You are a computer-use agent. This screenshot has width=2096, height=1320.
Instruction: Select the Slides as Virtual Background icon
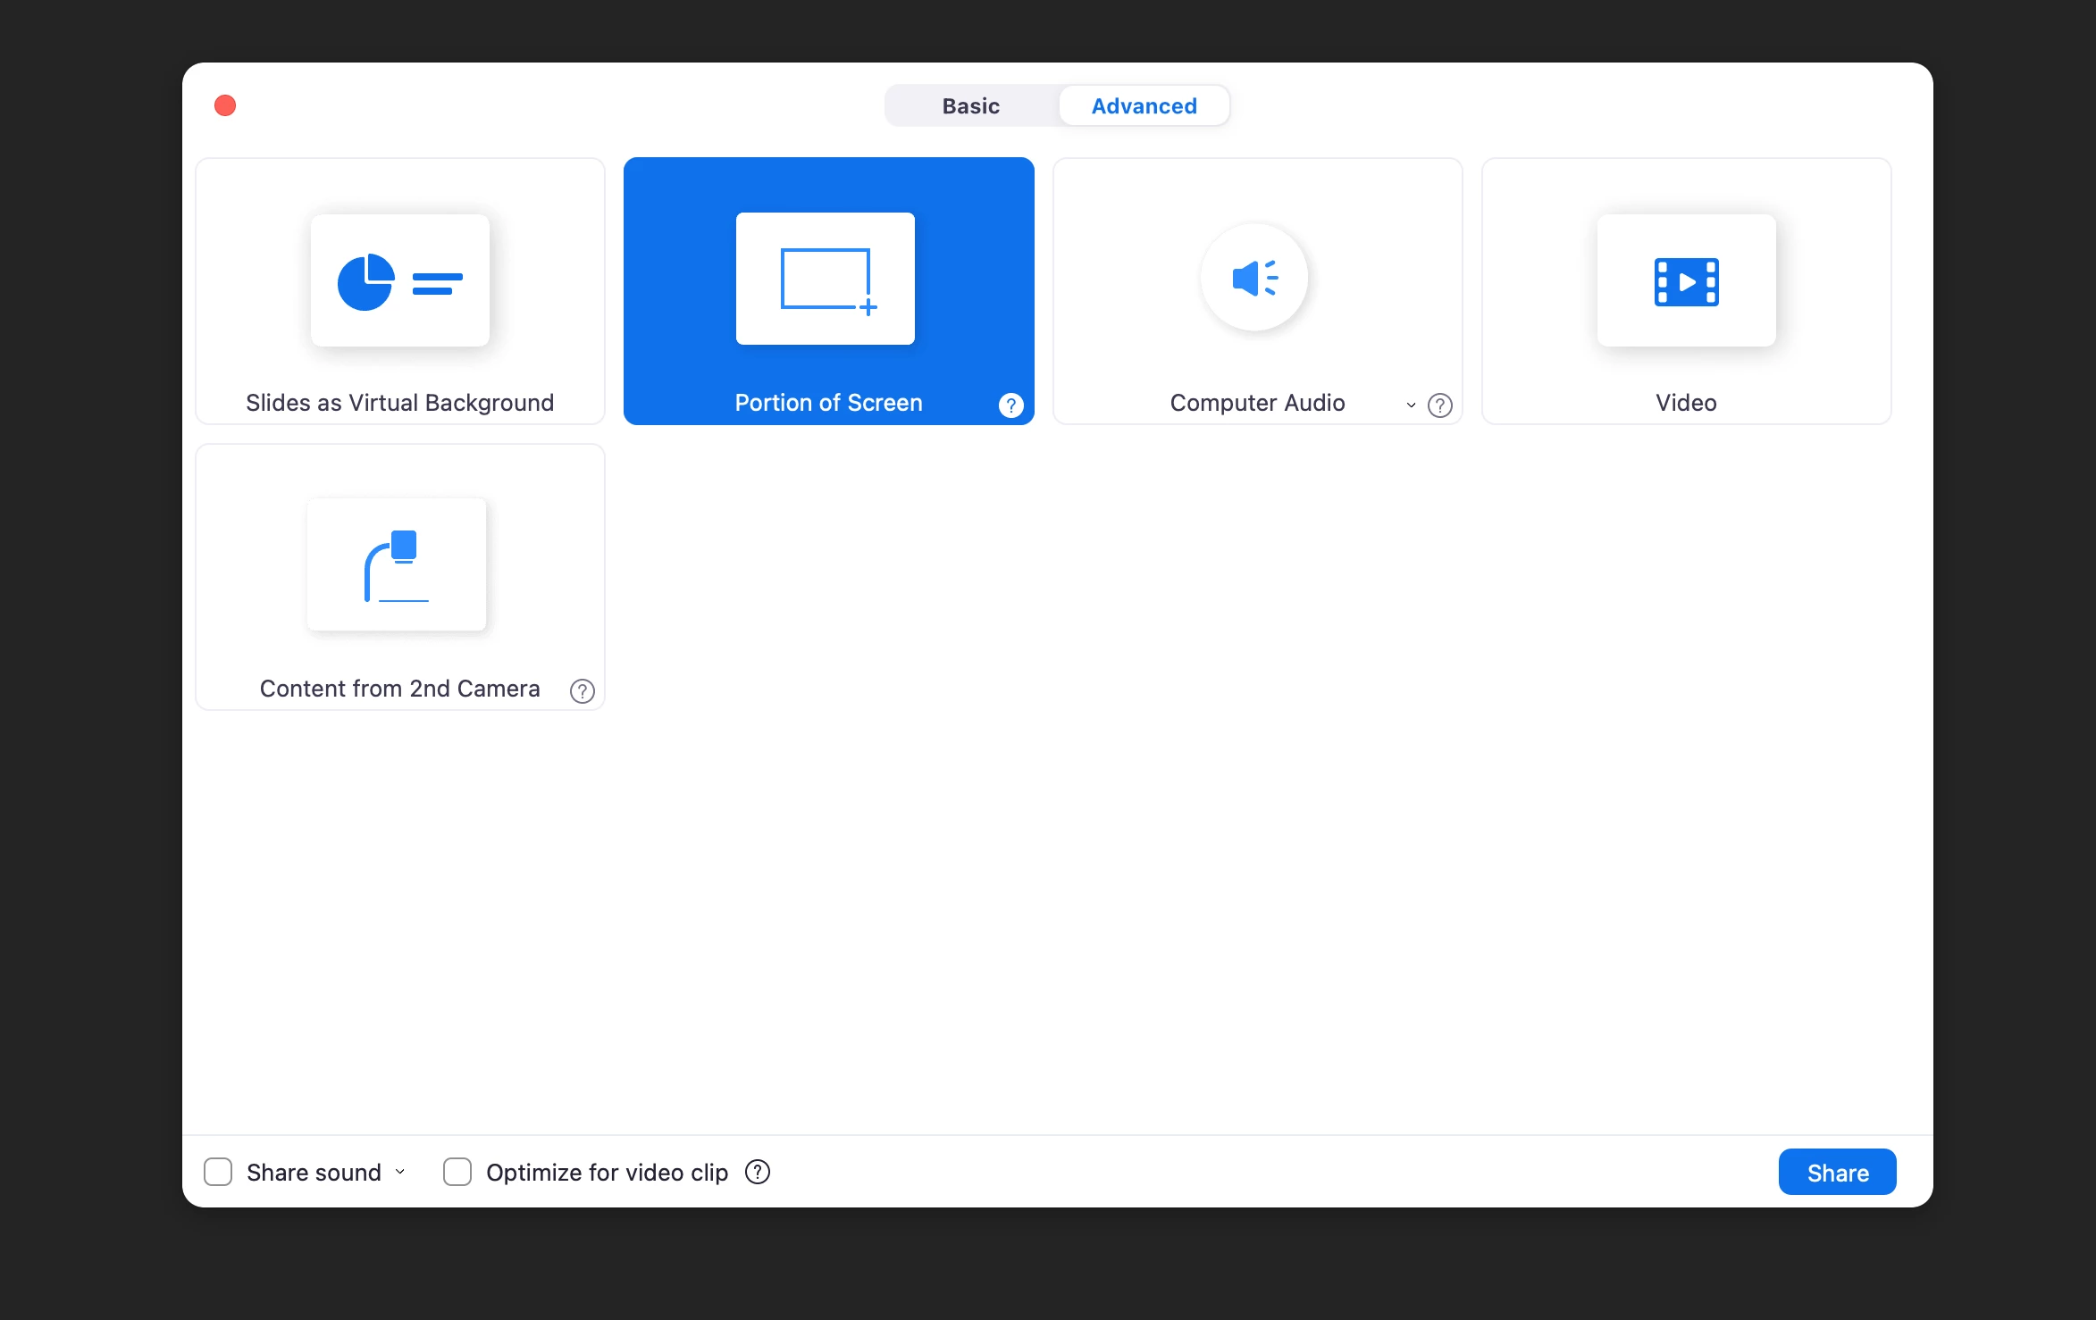[399, 280]
